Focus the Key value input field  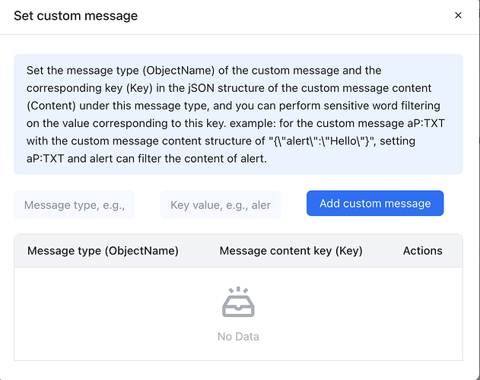coord(221,204)
